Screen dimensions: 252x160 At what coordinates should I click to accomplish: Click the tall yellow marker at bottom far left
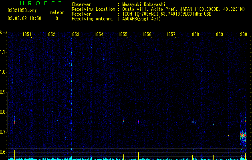point(15,155)
